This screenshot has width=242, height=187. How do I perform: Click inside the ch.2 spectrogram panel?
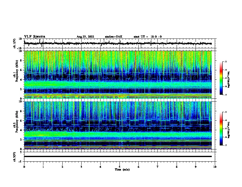(118, 125)
